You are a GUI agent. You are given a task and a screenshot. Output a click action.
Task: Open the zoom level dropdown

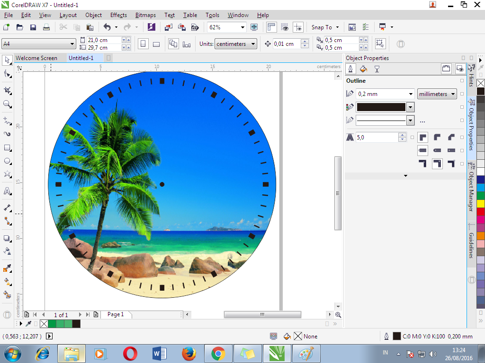click(x=242, y=27)
